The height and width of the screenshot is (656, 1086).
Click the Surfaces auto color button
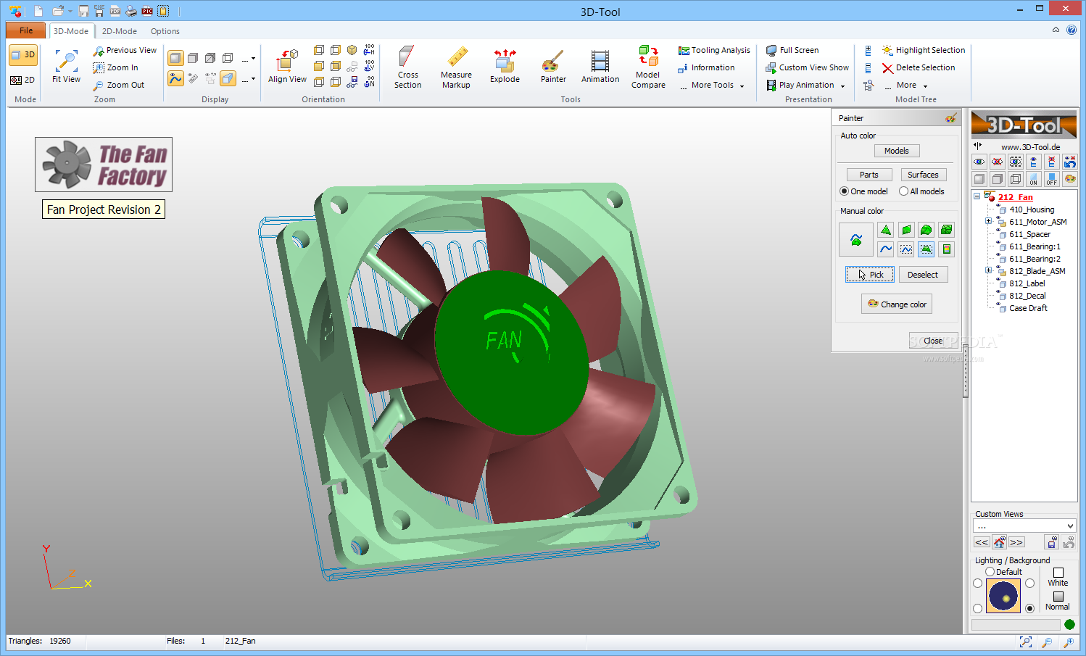pos(923,175)
